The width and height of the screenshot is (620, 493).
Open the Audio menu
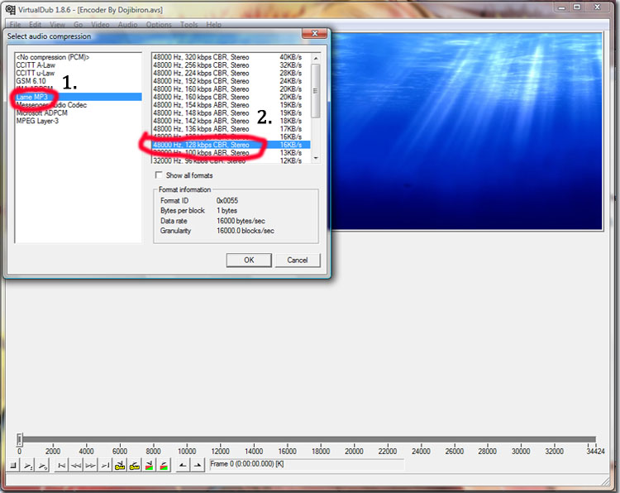(x=127, y=25)
